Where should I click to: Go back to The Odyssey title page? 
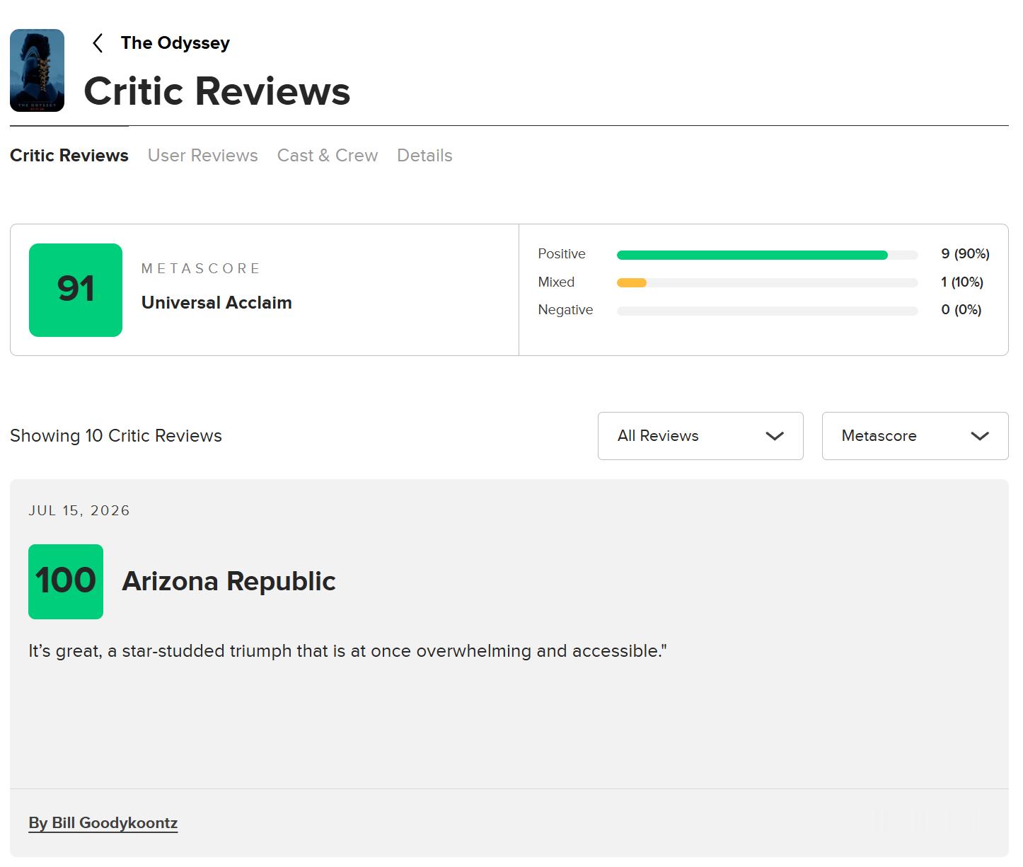pos(175,43)
